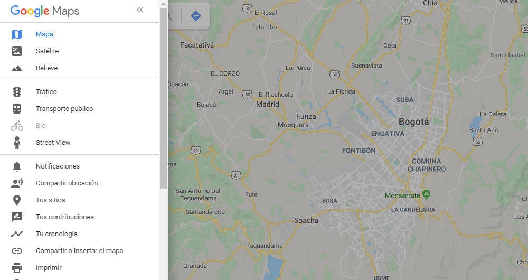The image size is (528, 280).
Task: Click Compartir o insertar el mapa
Action: coord(80,251)
